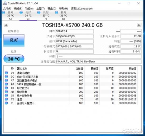Click the power on hours value 2 小时

coord(131,51)
